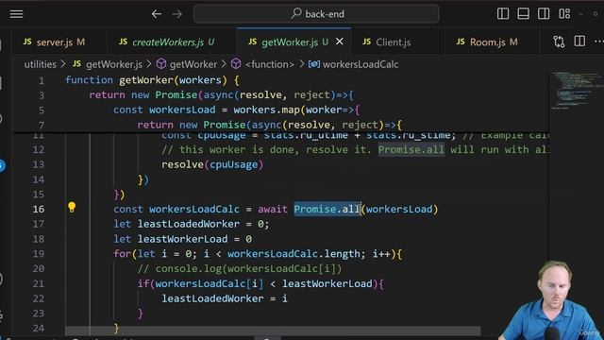Close the getWorker.js tab
604x340 pixels.
[340, 42]
